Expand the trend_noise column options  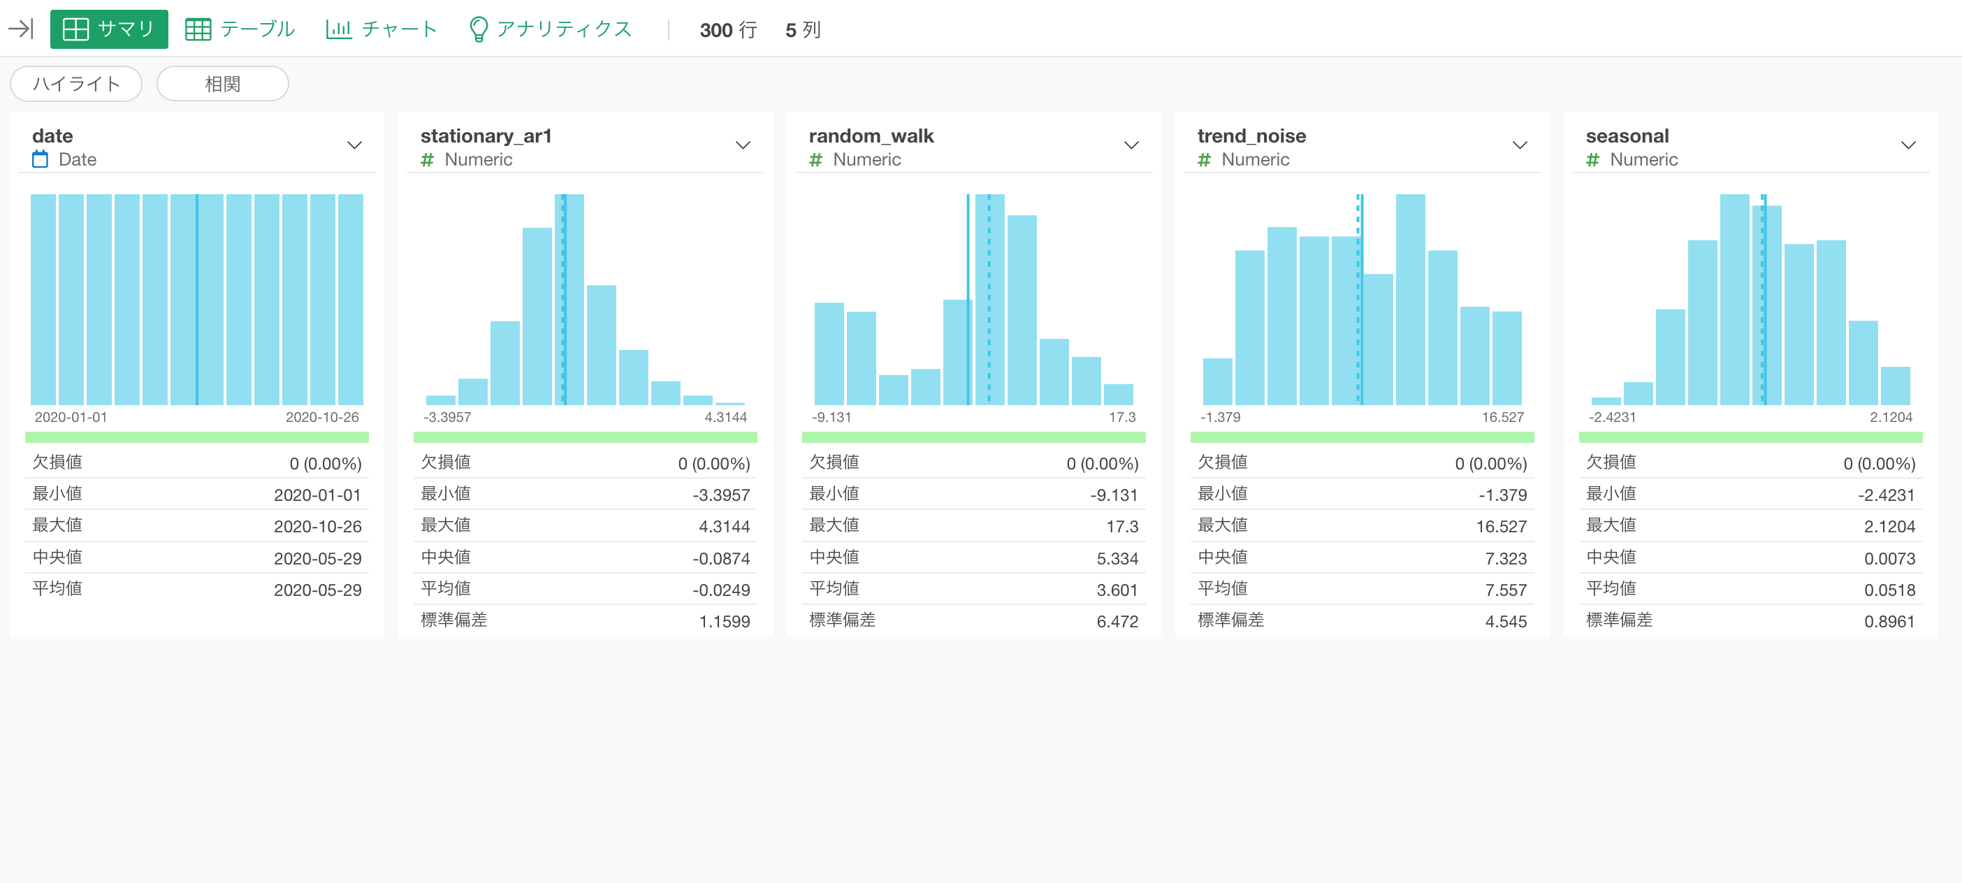[x=1520, y=145]
